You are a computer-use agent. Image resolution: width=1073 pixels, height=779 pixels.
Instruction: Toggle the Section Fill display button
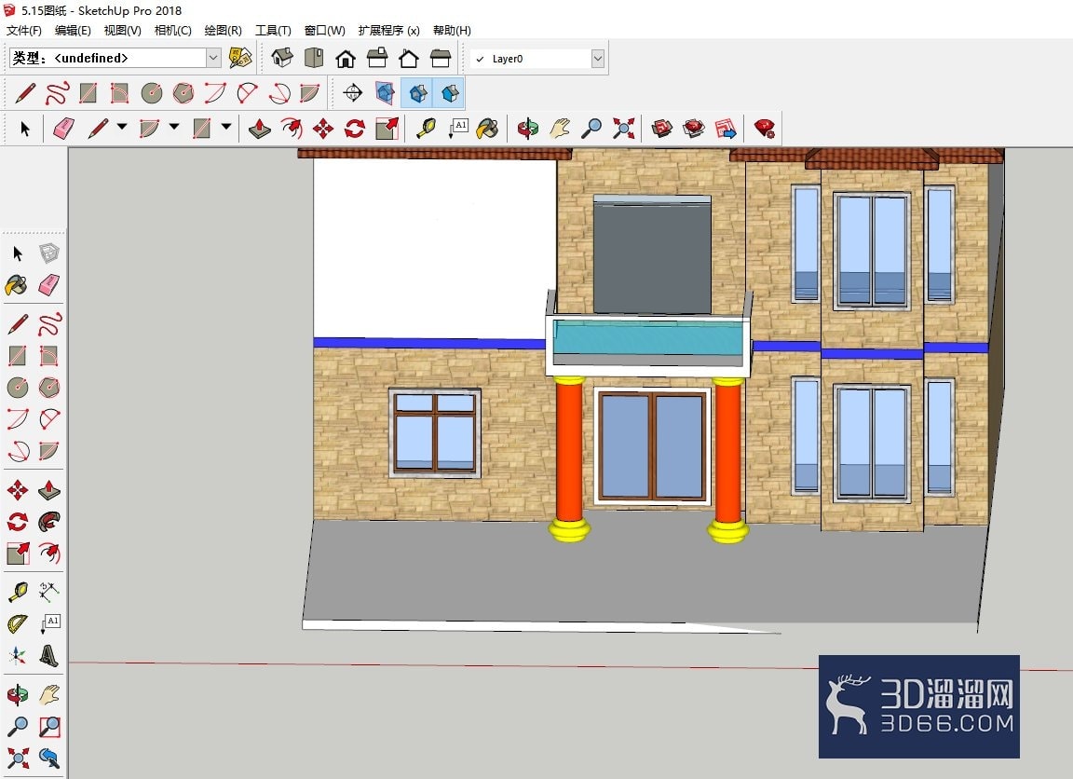click(449, 93)
